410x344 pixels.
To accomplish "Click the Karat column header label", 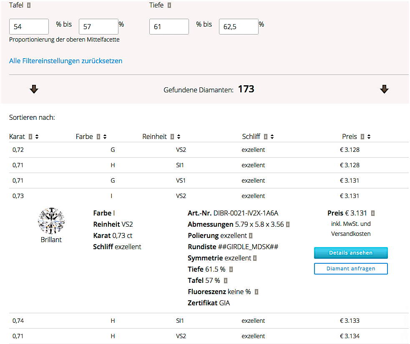I will tap(17, 137).
